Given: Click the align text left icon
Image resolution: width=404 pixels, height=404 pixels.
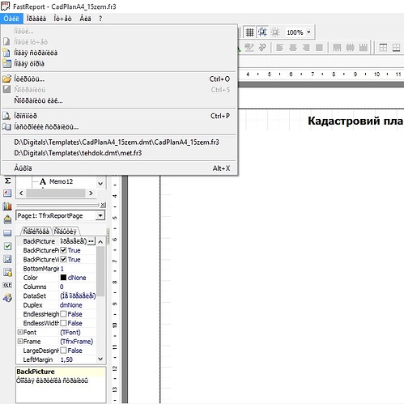Looking at the screenshot, I should pyautogui.click(x=279, y=48).
